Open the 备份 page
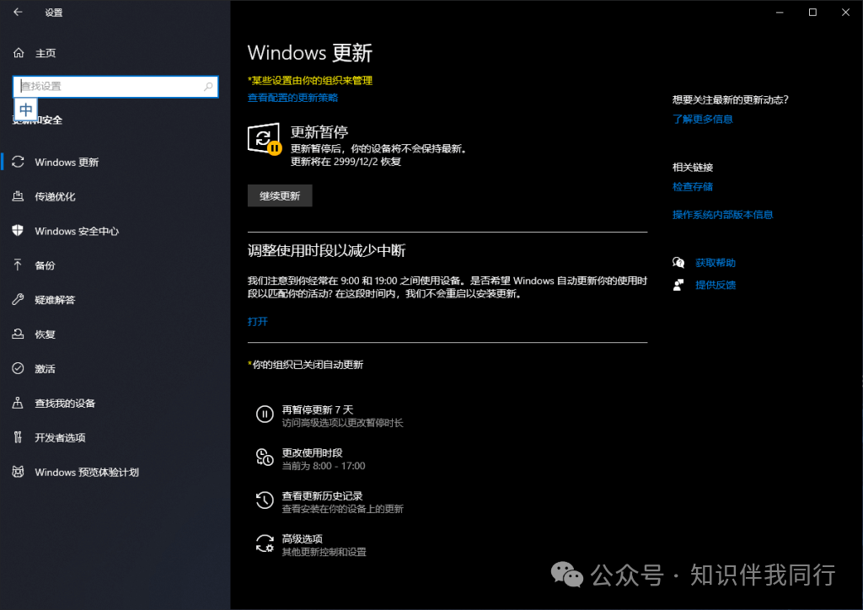The image size is (863, 610). click(46, 265)
